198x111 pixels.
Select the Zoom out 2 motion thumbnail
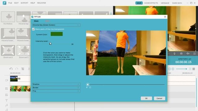click(x=8, y=51)
